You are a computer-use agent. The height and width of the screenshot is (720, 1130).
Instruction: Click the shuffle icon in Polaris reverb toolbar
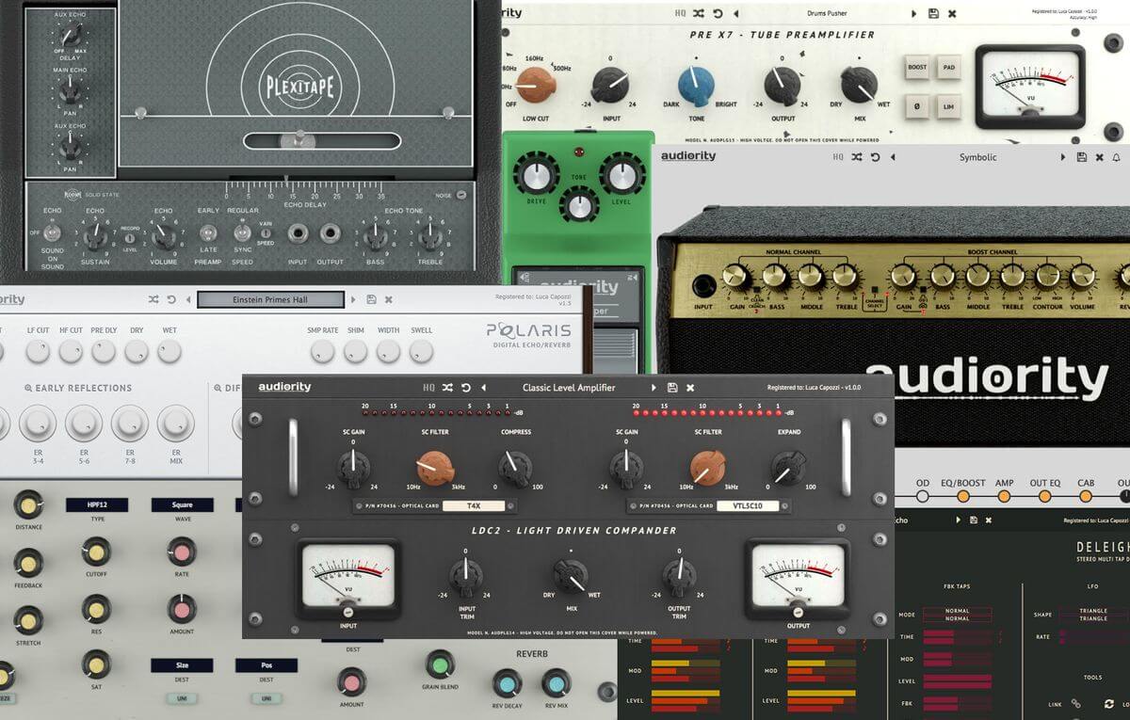pyautogui.click(x=153, y=299)
